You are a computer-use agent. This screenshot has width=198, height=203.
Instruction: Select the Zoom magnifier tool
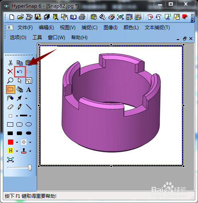[10, 81]
